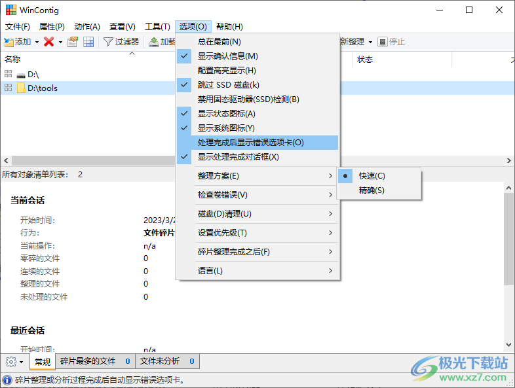Click the WinContig app icon in title bar
515x388 pixels.
(x=11, y=10)
